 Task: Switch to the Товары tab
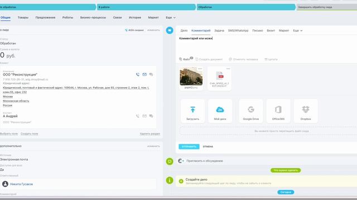pos(23,17)
